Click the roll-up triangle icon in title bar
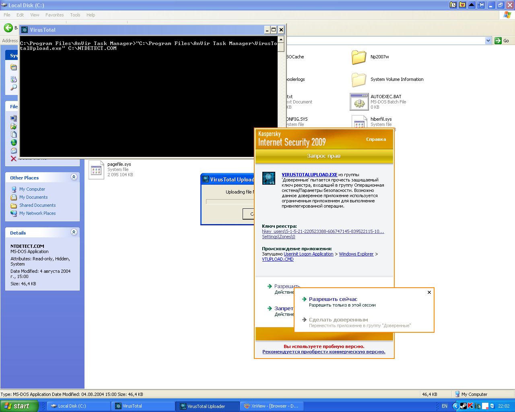Viewport: 515px width, 412px height. pyautogui.click(x=472, y=5)
